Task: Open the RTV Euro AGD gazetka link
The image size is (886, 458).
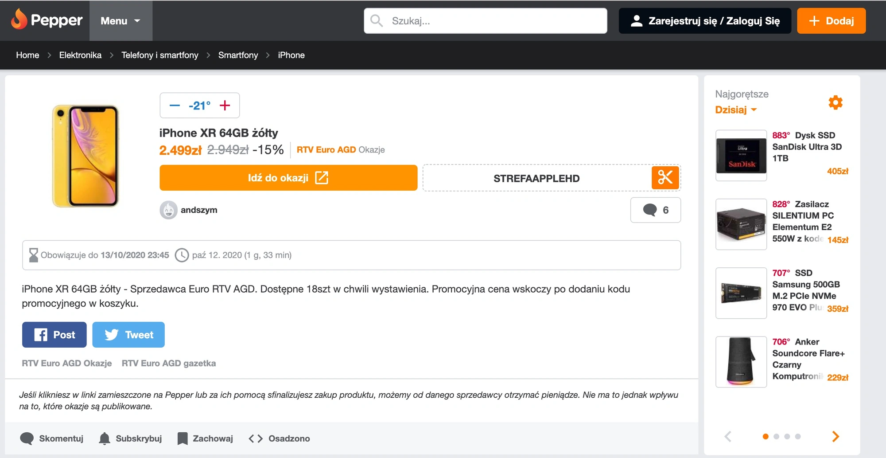Action: (x=169, y=363)
